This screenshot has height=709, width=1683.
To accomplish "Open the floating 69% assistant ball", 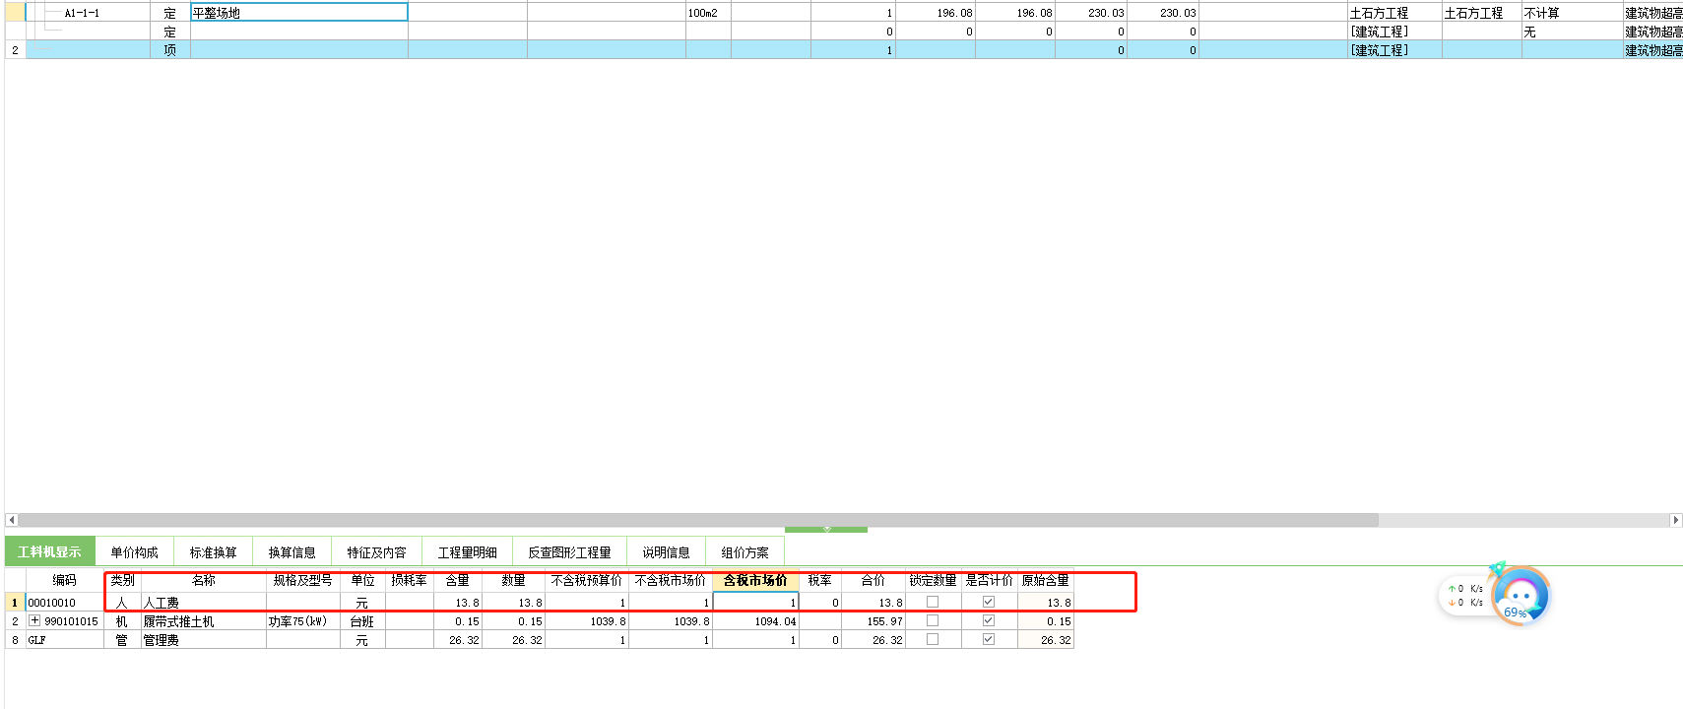I will pyautogui.click(x=1521, y=597).
